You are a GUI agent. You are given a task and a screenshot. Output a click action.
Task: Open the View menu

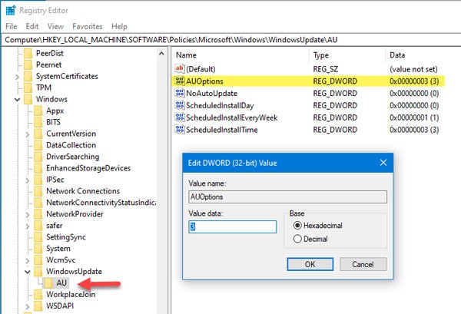click(x=55, y=26)
